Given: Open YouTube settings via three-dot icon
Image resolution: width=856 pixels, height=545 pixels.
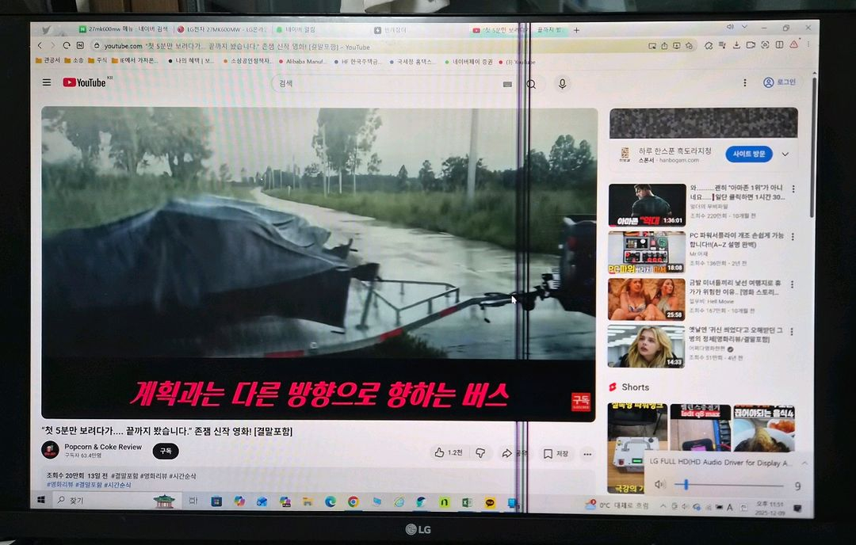Looking at the screenshot, I should pos(743,82).
